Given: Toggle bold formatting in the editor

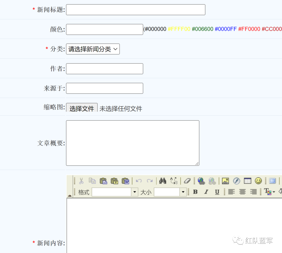Looking at the screenshot, I should 195,192.
